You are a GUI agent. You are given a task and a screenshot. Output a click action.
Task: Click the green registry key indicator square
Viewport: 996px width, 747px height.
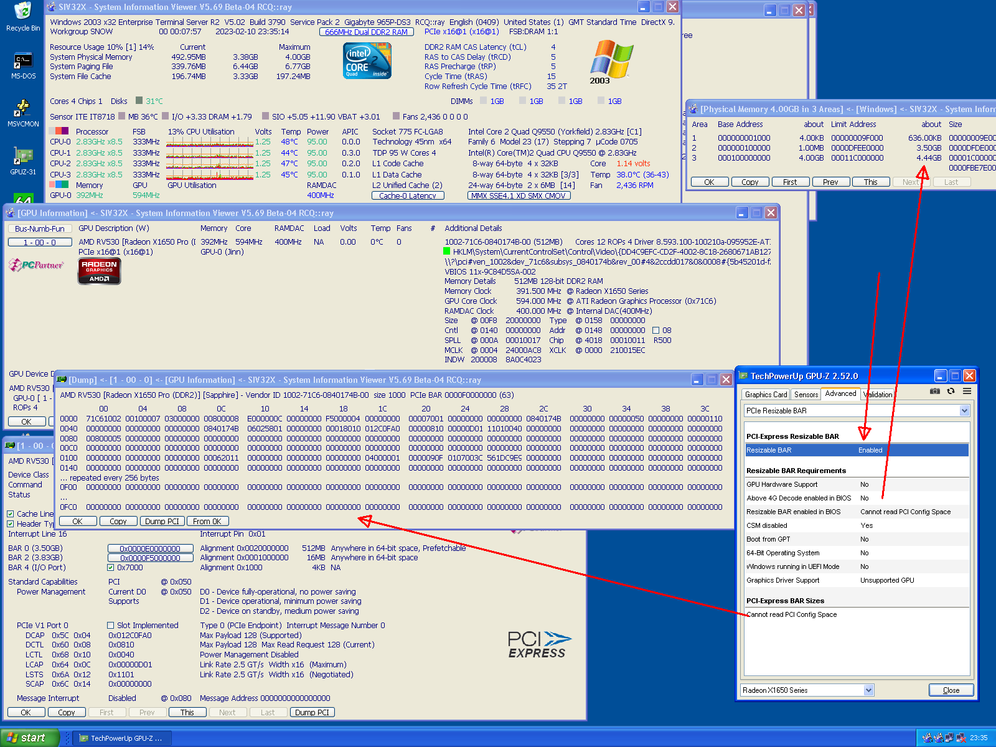[446, 251]
